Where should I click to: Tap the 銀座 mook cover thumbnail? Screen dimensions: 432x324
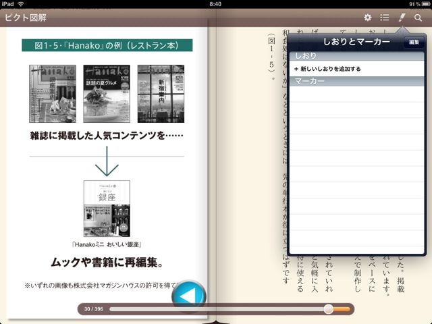(107, 209)
